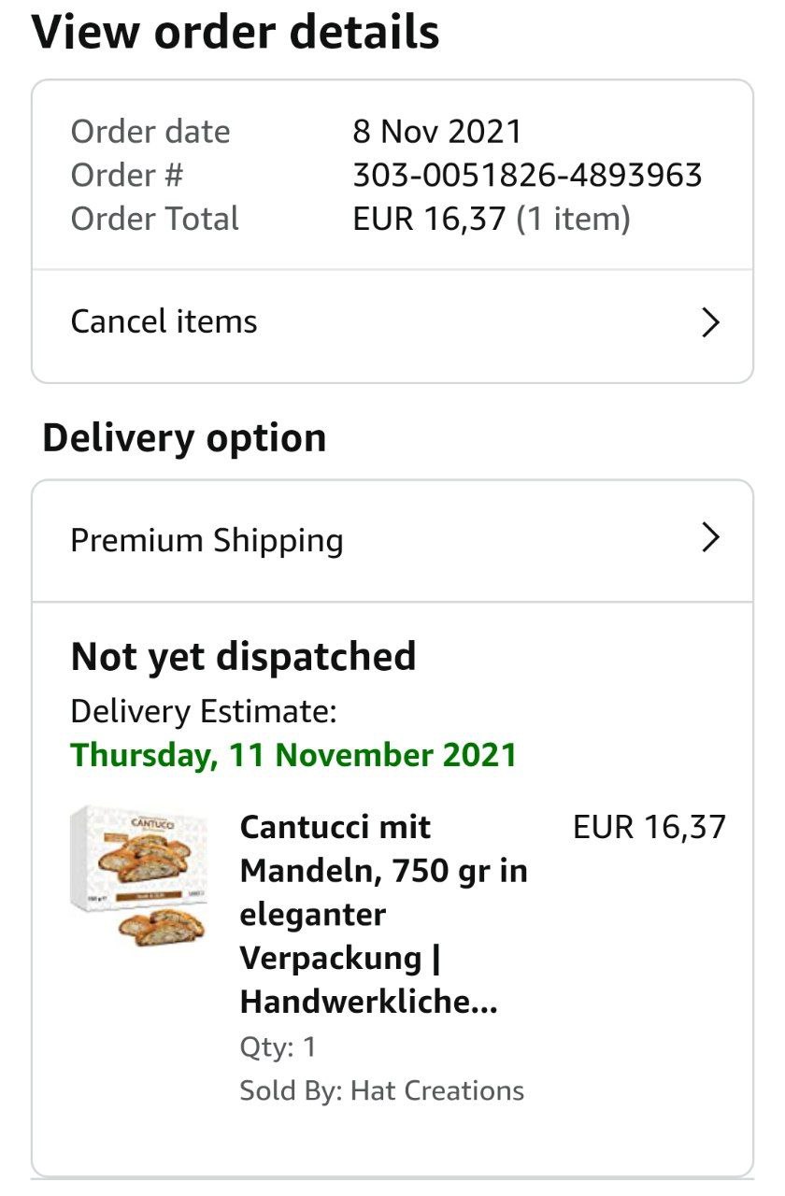Image resolution: width=785 pixels, height=1196 pixels.
Task: Tap the Qty: 1 quantity text
Action: [278, 1046]
